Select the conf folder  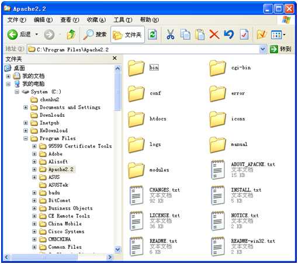144,93
